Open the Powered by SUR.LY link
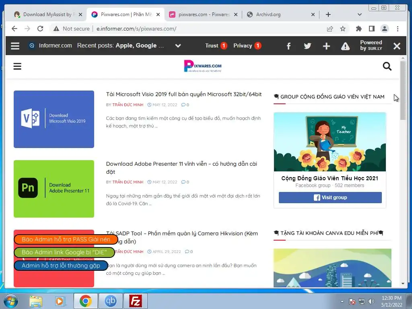Screen dimensions: 412x309 click(371, 45)
